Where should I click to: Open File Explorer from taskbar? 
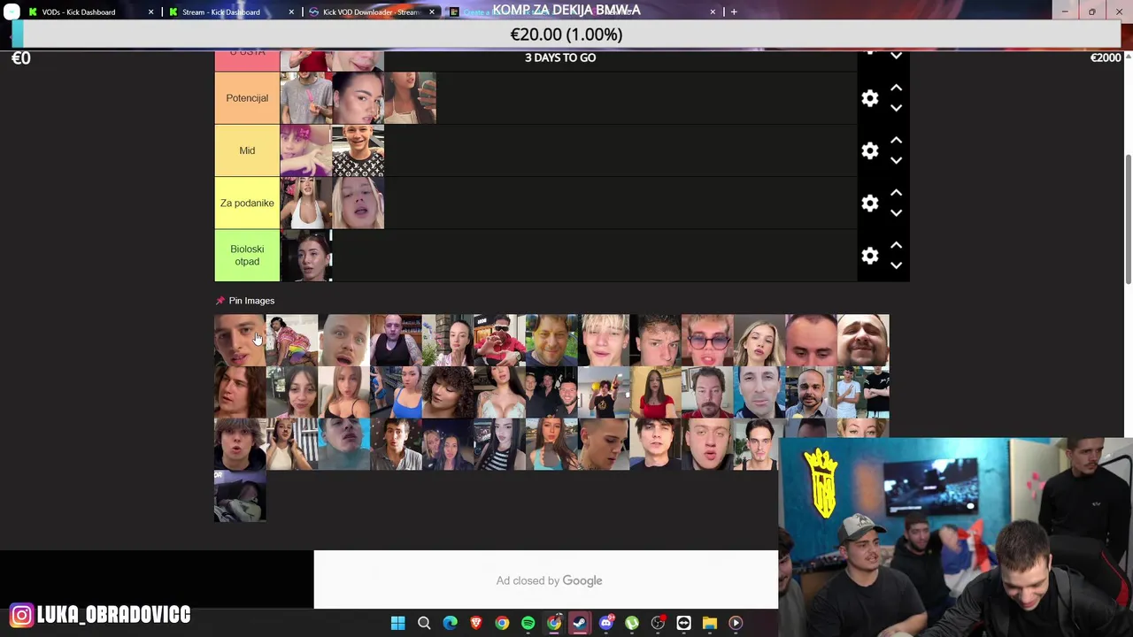pos(710,623)
